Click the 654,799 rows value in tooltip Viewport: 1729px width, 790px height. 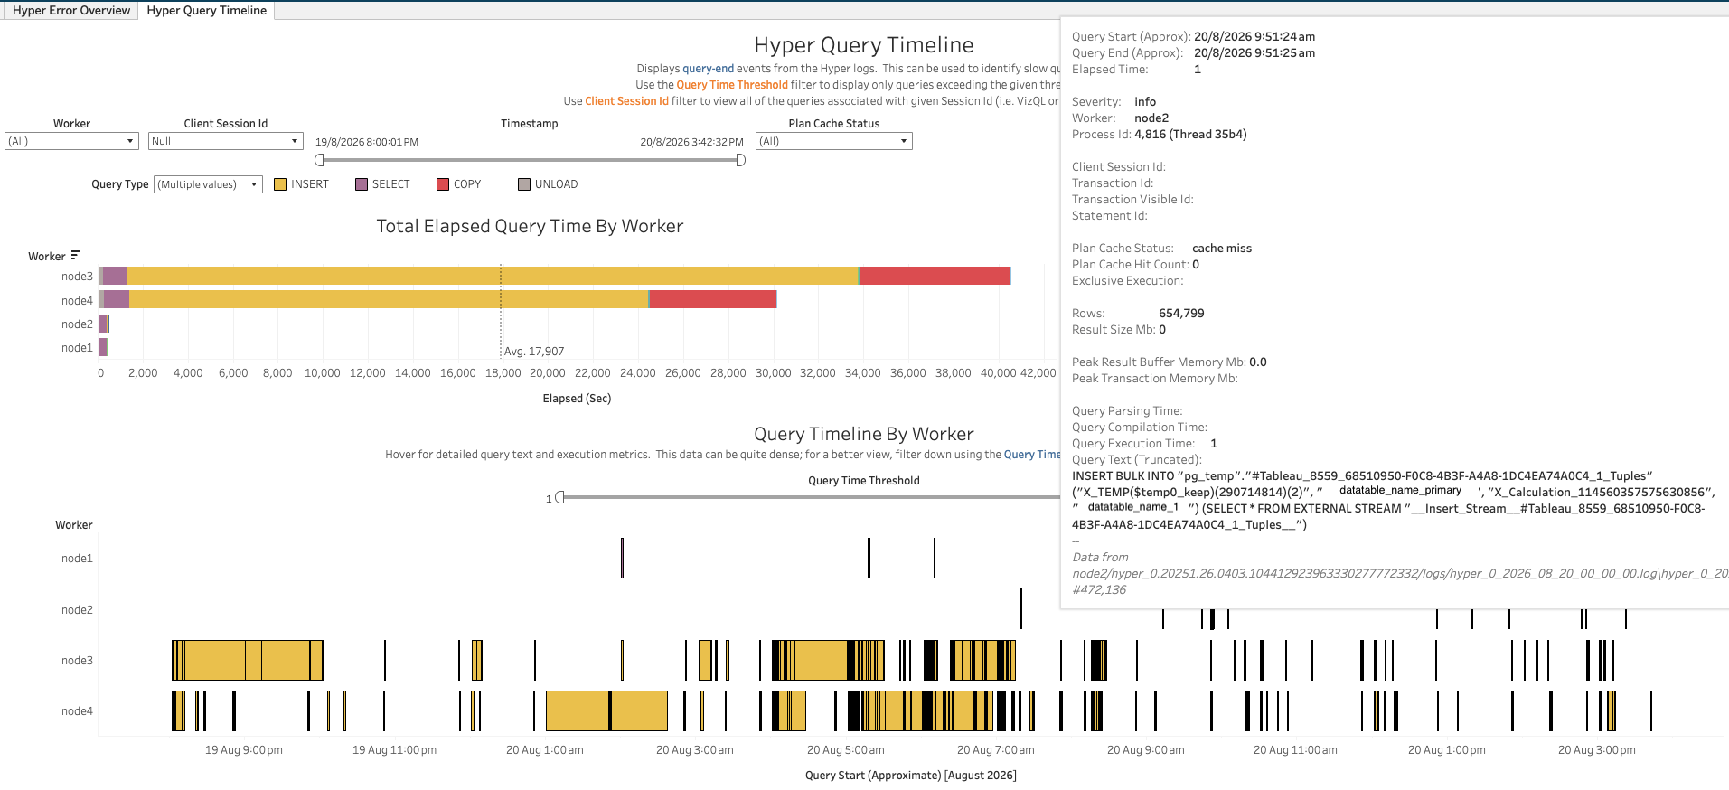(1181, 314)
